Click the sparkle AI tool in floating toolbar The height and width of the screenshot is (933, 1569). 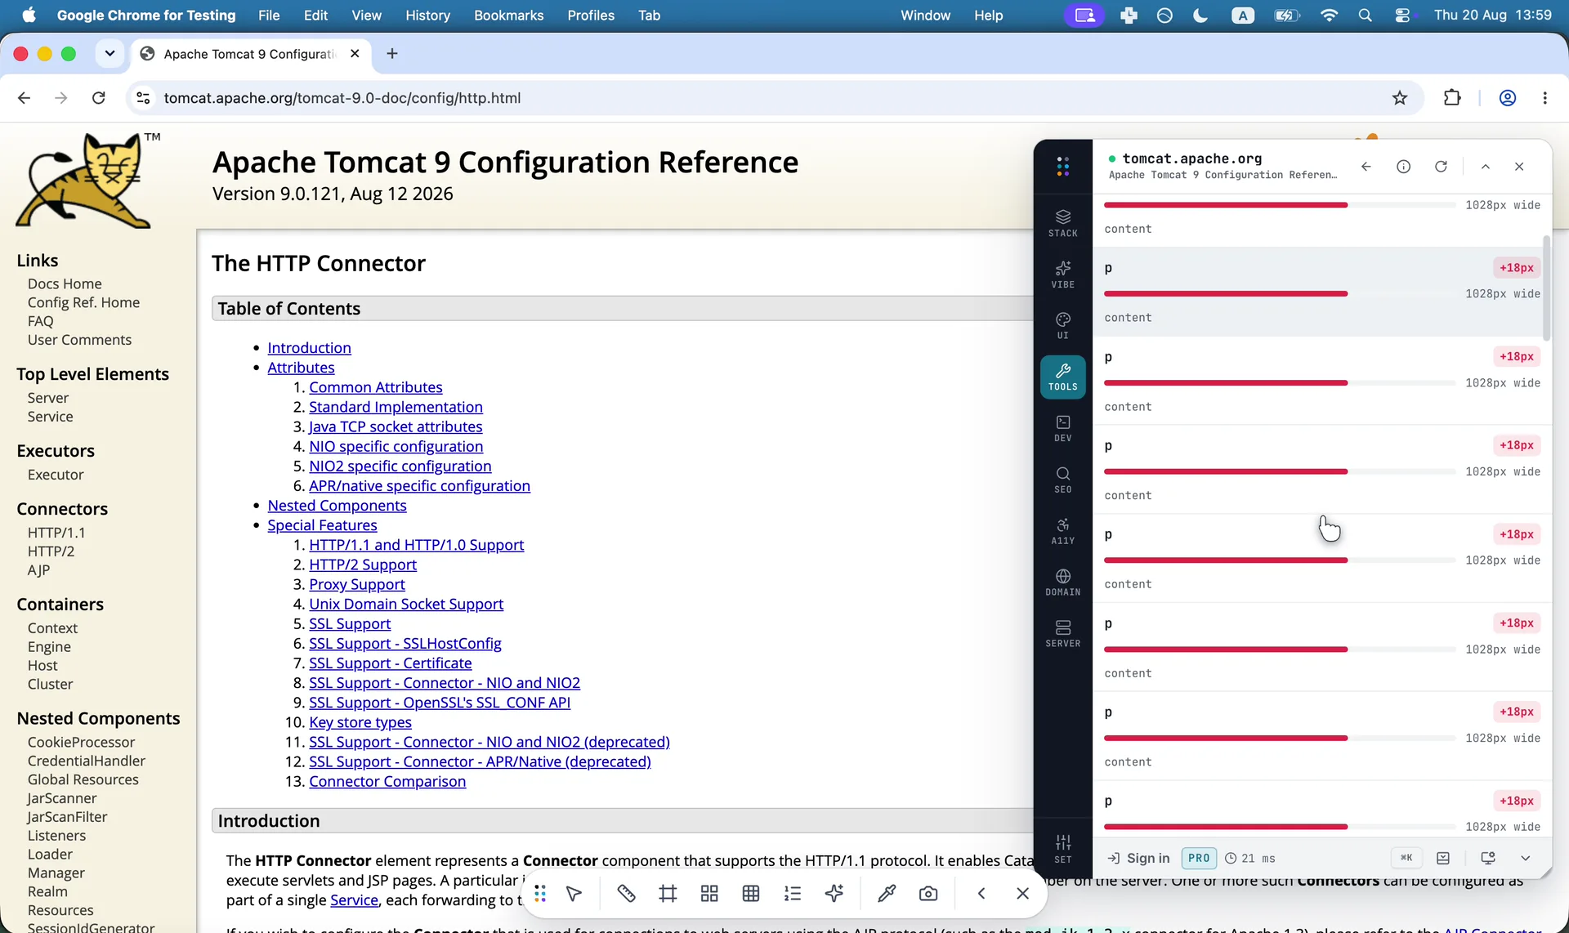(834, 894)
